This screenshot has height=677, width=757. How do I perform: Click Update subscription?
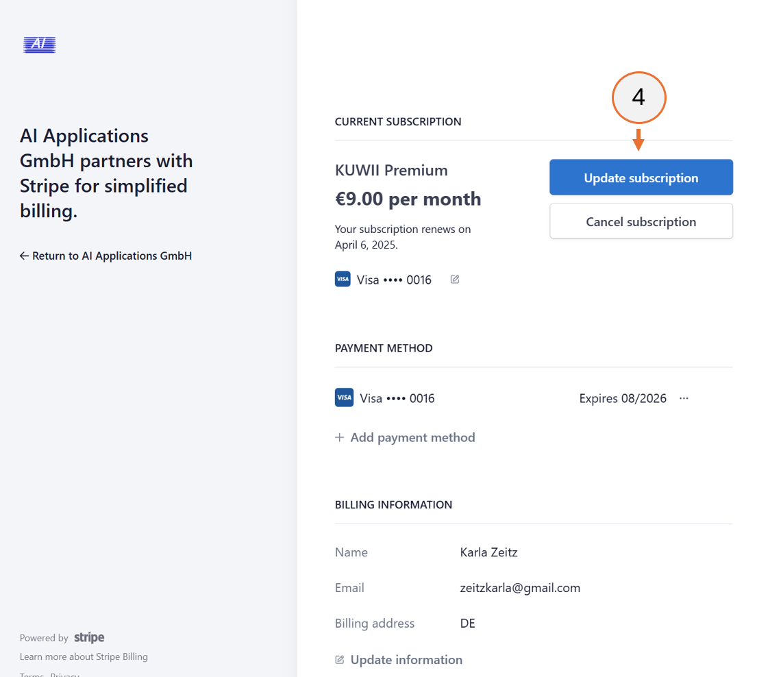click(641, 177)
